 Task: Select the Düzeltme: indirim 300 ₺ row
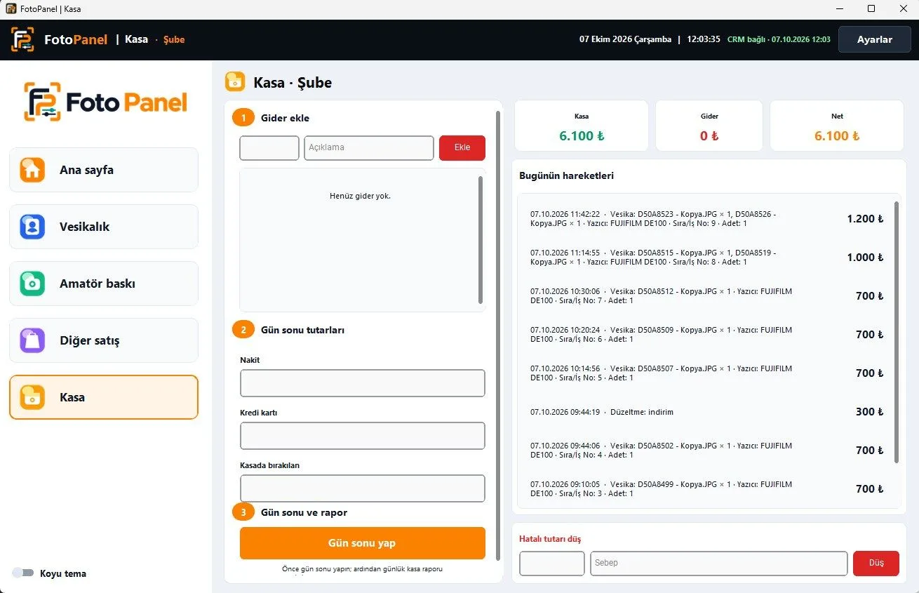point(707,411)
